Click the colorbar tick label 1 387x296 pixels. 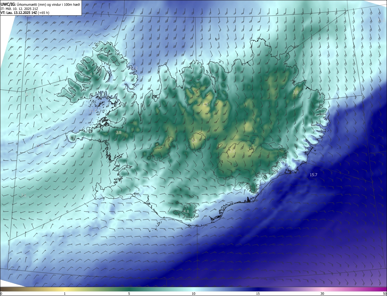pos(65,294)
